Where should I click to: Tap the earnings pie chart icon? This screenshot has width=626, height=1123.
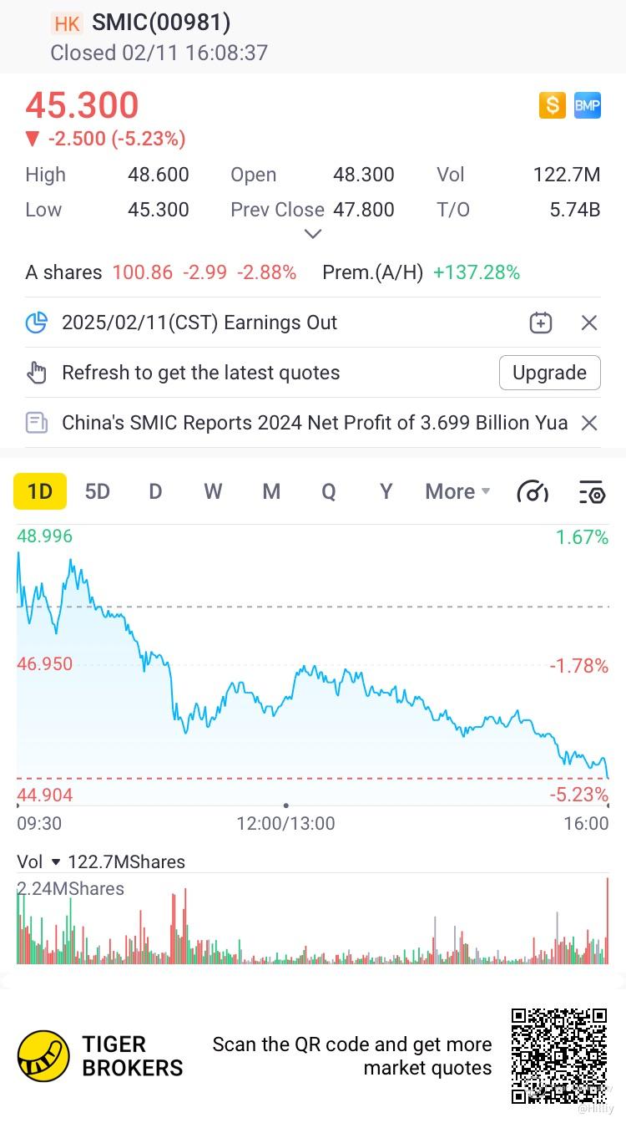(37, 323)
